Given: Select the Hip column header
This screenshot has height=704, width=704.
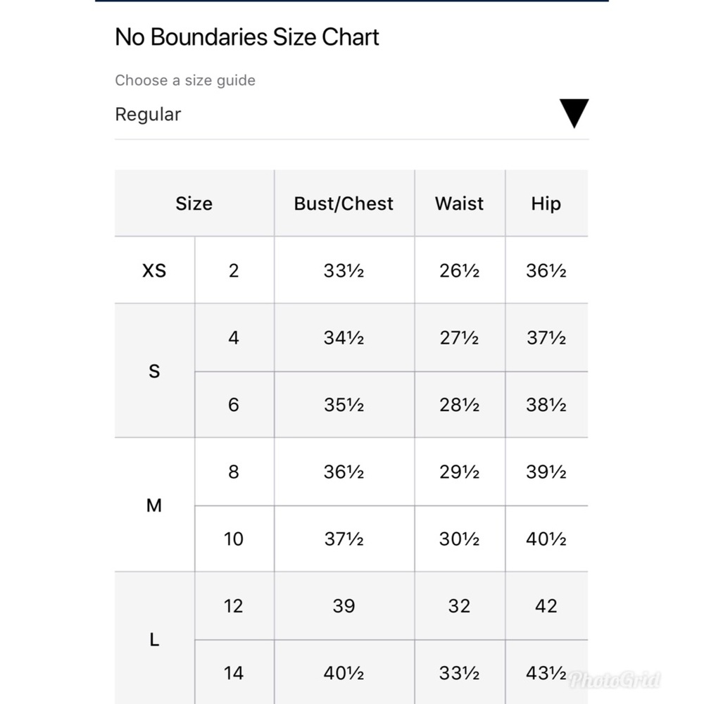Looking at the screenshot, I should pos(546,203).
